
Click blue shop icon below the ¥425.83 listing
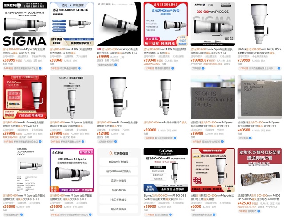coord(259,211)
